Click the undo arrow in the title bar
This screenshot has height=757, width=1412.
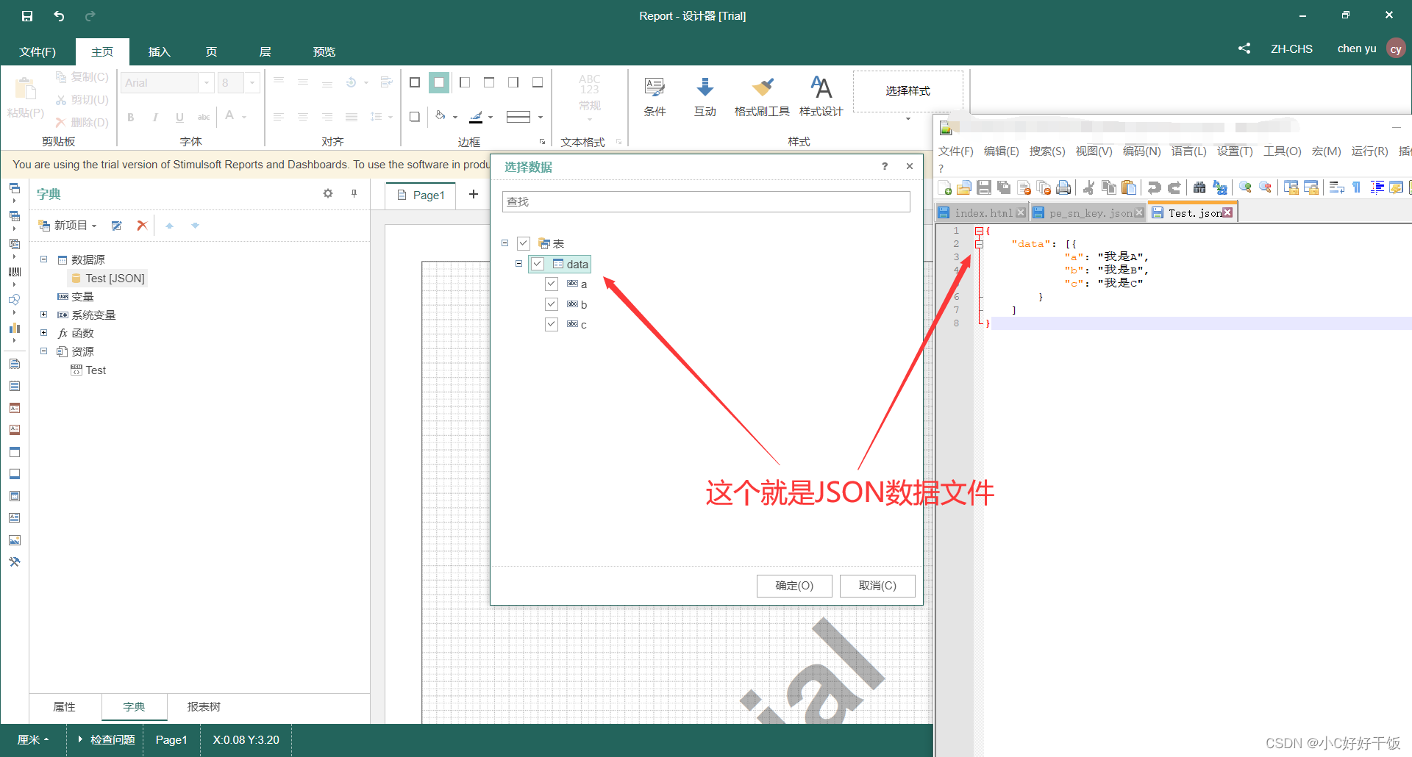coord(59,15)
